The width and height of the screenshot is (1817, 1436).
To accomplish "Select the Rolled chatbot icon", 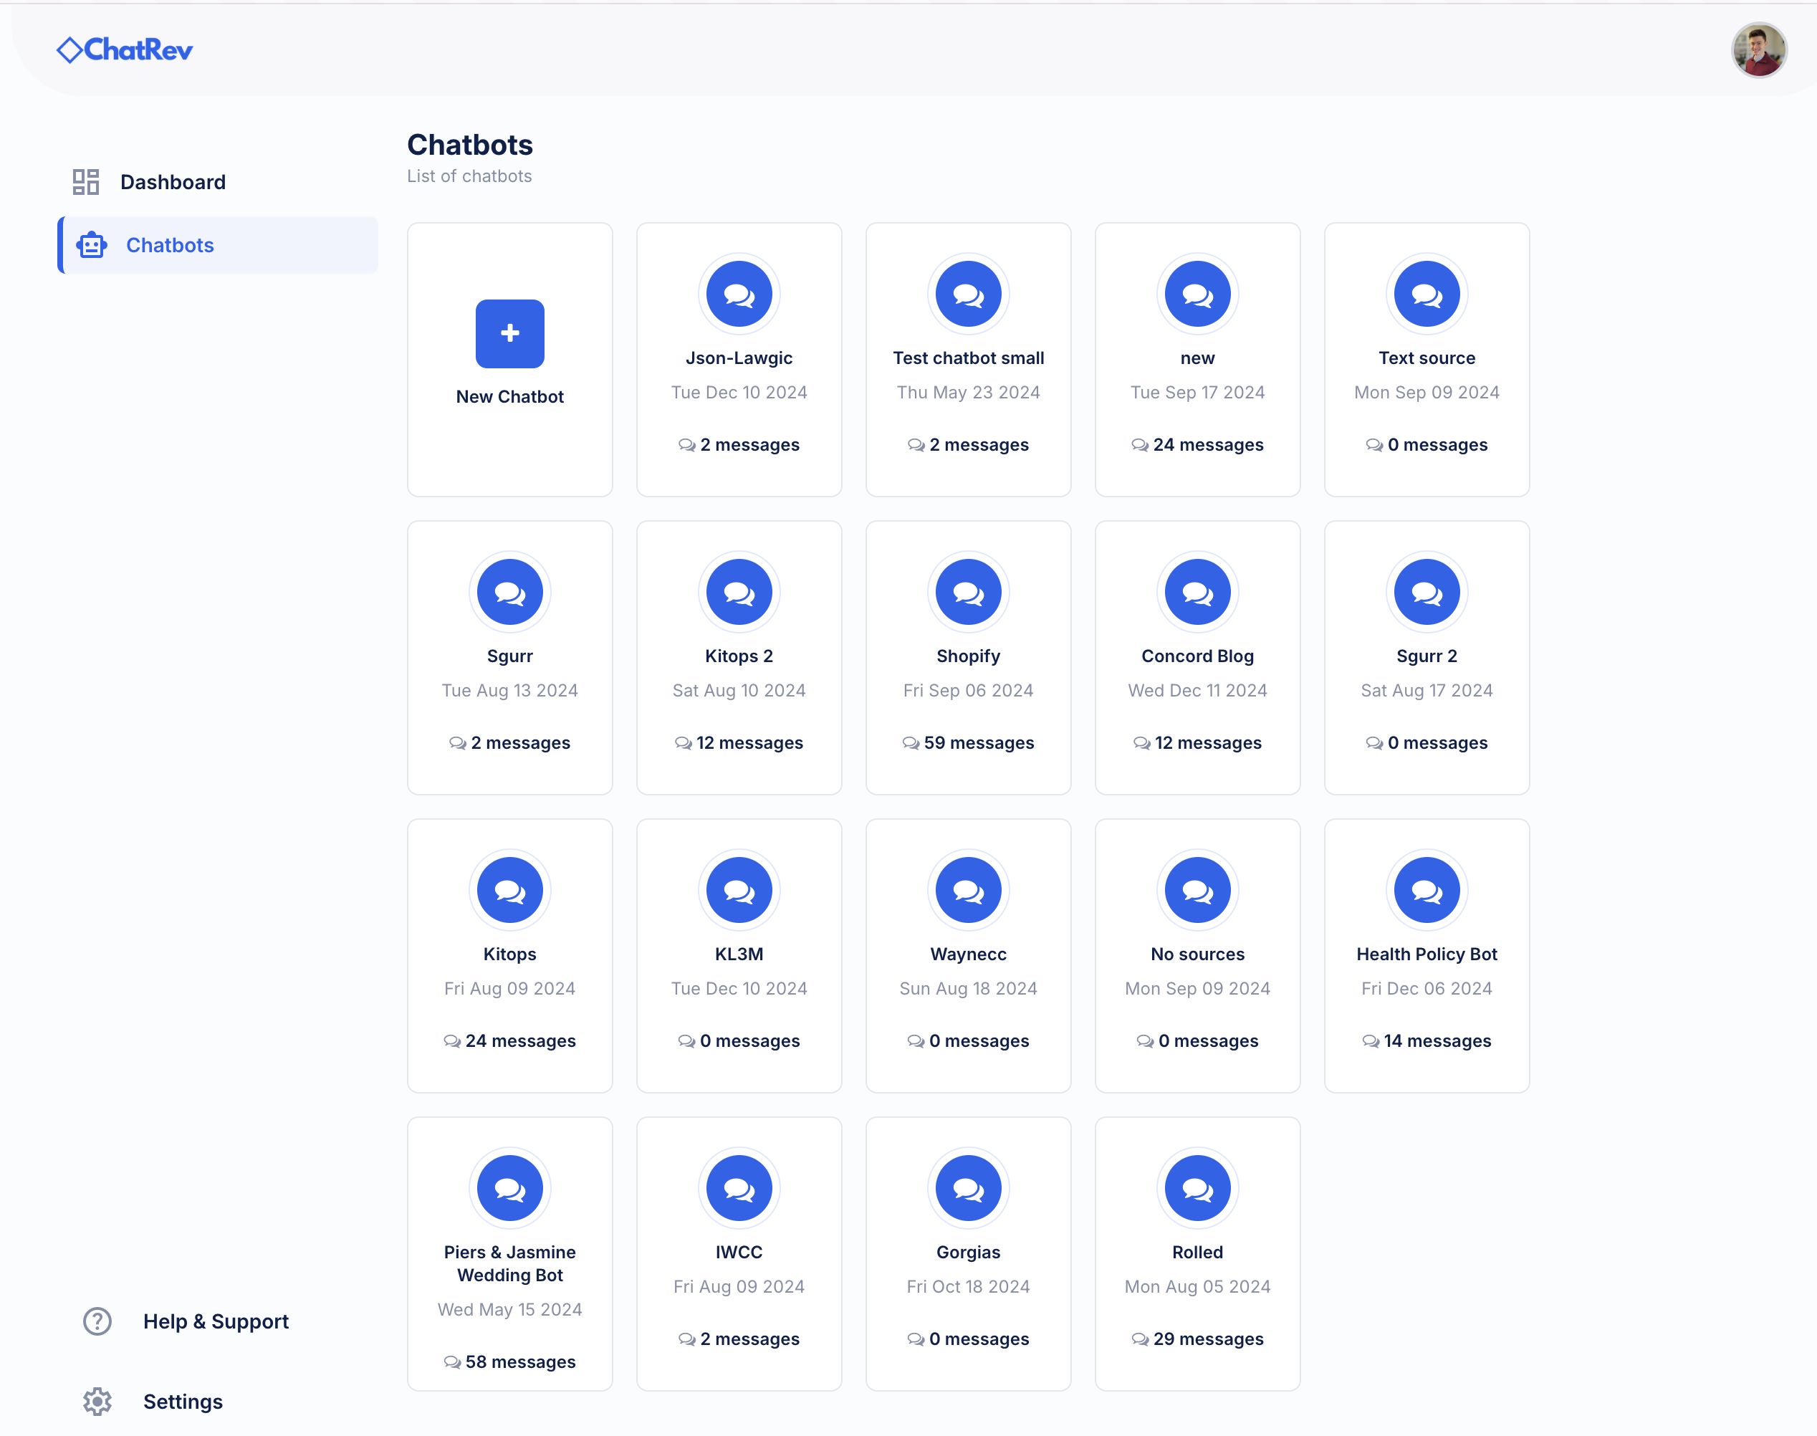I will (1196, 1187).
